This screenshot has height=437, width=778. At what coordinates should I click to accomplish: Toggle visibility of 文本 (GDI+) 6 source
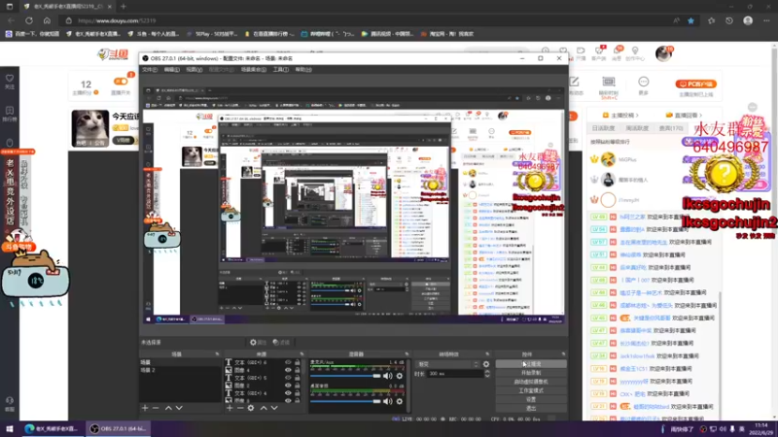click(288, 362)
